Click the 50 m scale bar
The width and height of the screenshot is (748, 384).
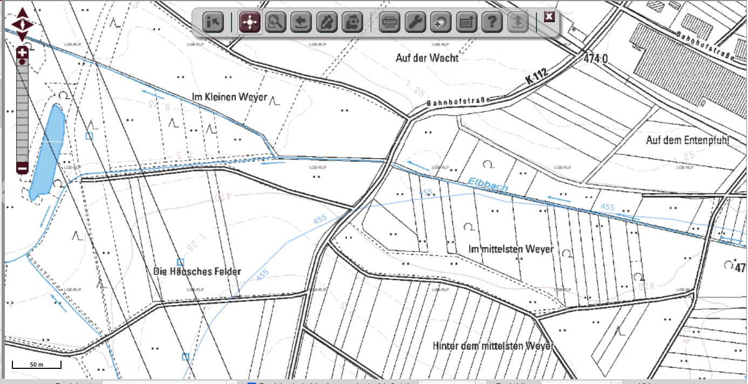click(36, 366)
